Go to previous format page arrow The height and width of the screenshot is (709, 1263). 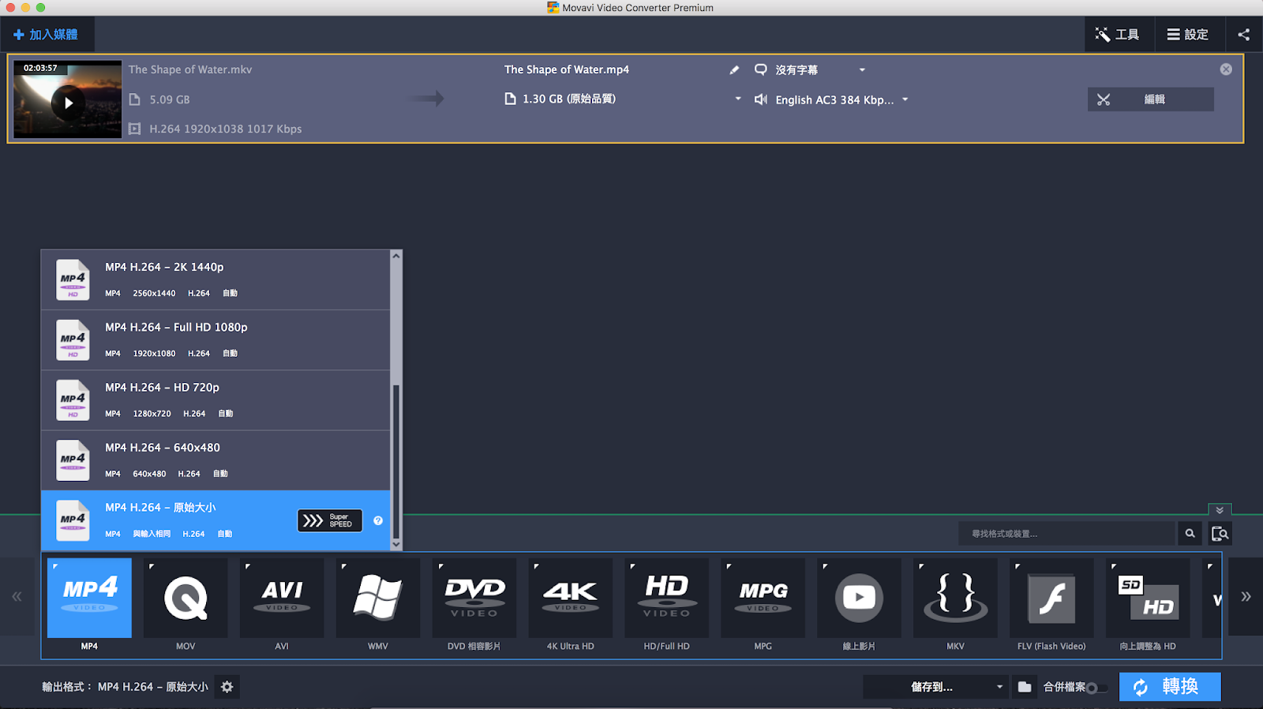pos(17,597)
